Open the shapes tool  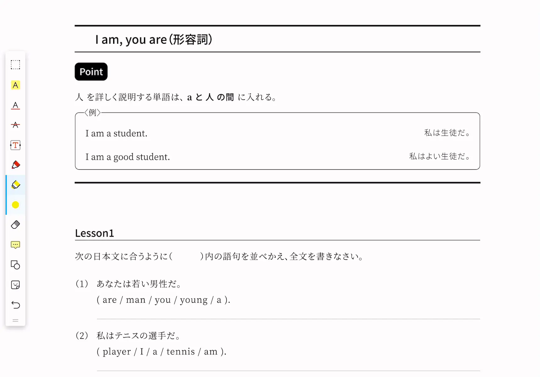15,265
